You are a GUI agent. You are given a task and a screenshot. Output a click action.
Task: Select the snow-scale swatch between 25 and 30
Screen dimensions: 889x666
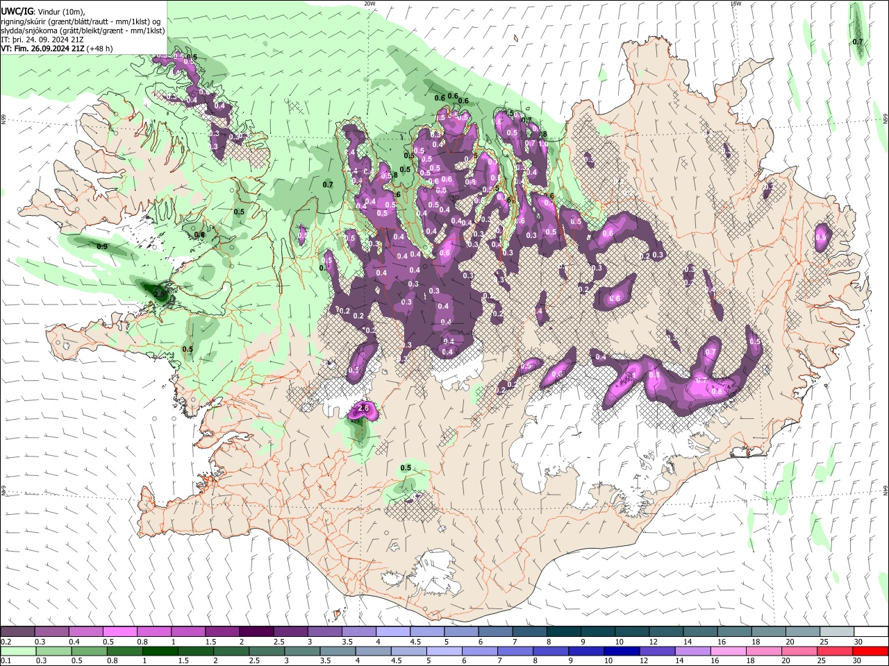pyautogui.click(x=838, y=631)
